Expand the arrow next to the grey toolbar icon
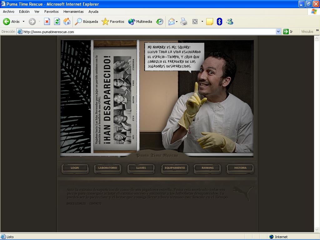 click(202, 22)
